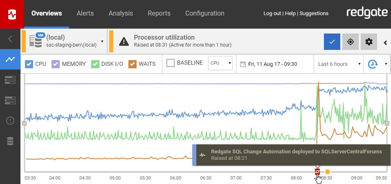The height and width of the screenshot is (184, 391).
Task: Click the rewind time clock icon
Action: [x=373, y=64]
